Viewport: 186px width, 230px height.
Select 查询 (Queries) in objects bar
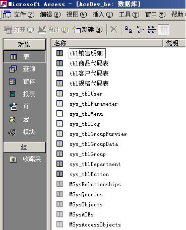click(x=24, y=69)
